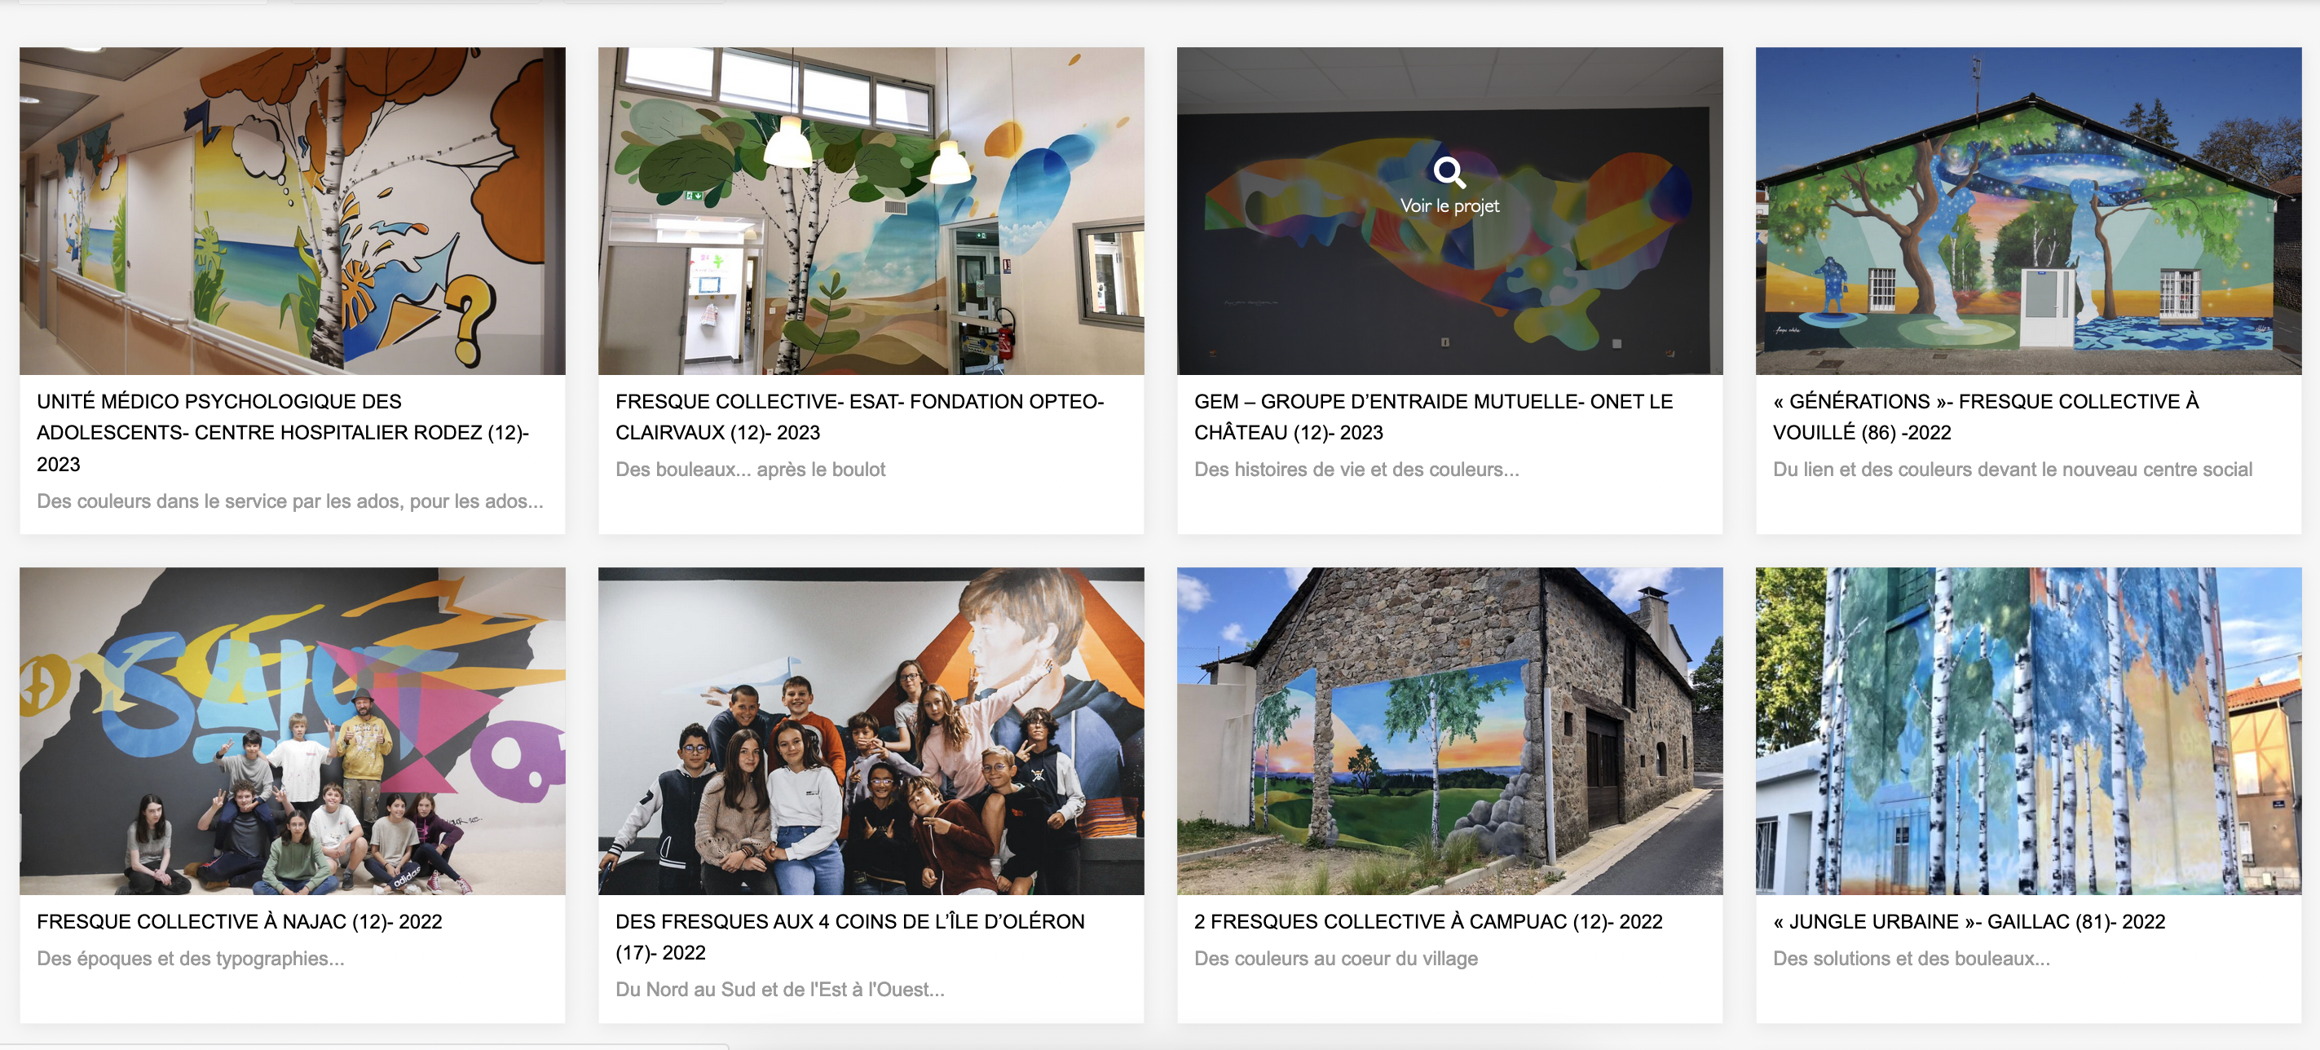The image size is (2320, 1050).
Task: Open the Campuac stone house mural image
Action: tap(1450, 730)
